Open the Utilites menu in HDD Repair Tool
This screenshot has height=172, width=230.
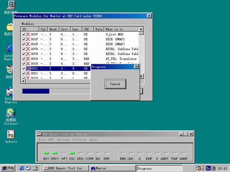pyautogui.click(x=80, y=140)
